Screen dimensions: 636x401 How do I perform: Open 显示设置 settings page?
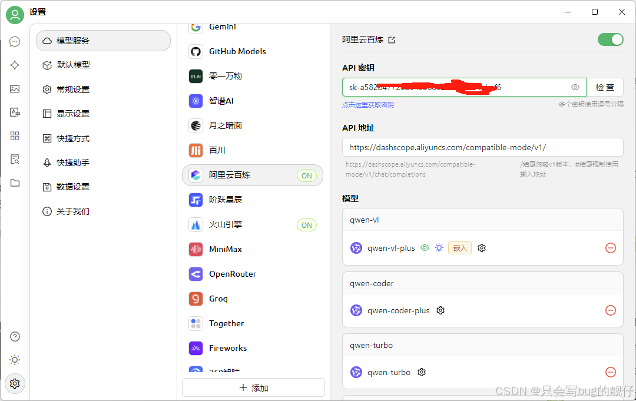point(104,114)
